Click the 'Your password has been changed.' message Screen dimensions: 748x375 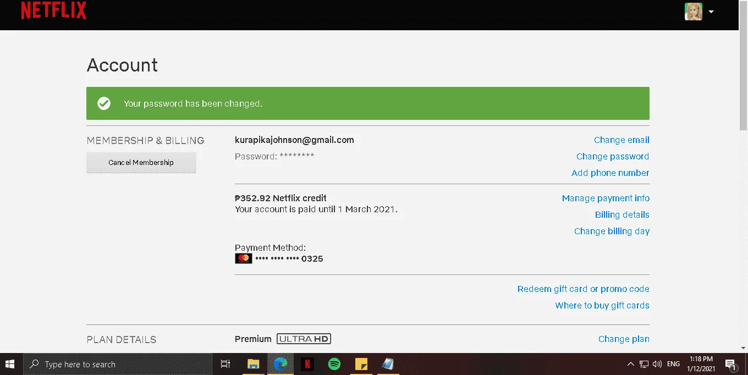[x=193, y=103]
